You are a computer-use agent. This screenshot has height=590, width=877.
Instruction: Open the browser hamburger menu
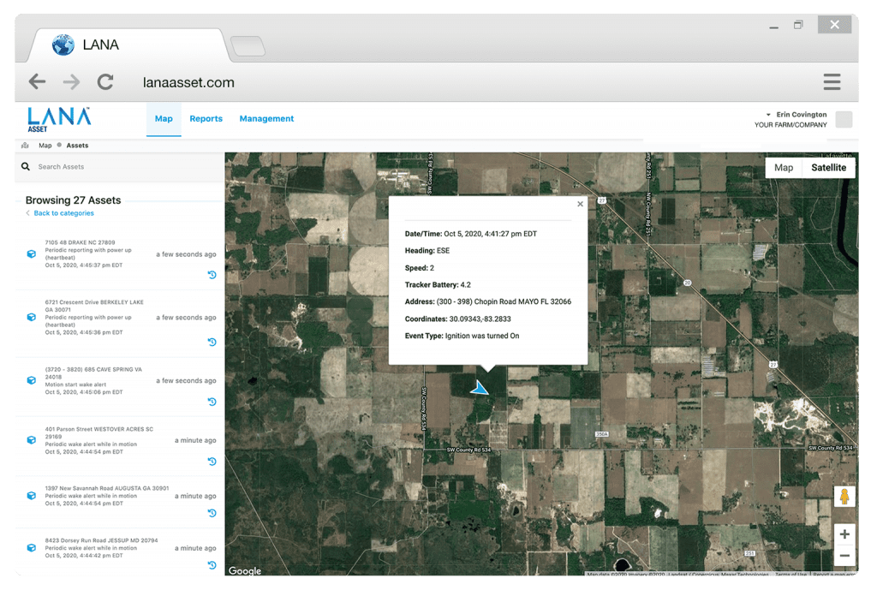(x=831, y=81)
